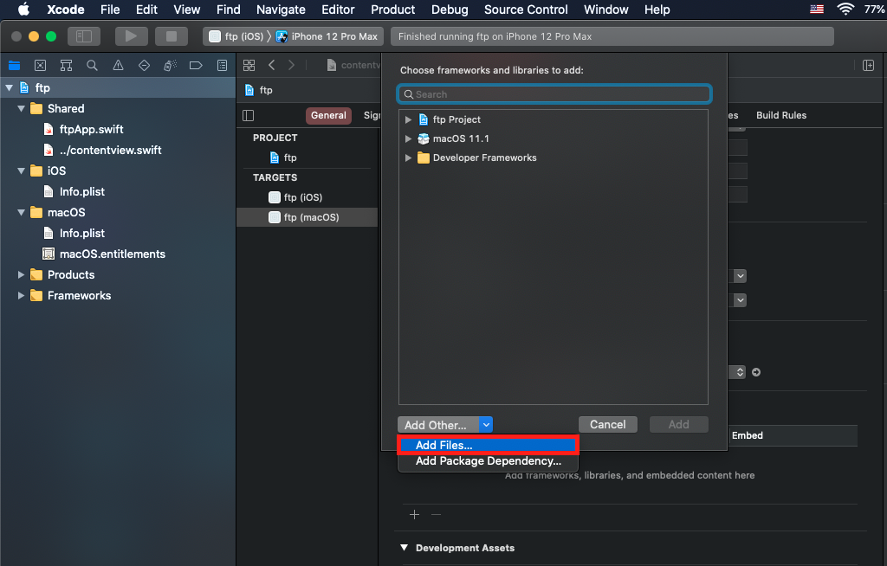This screenshot has height=566, width=887.
Task: Collapse the macOS folder
Action: coord(21,213)
